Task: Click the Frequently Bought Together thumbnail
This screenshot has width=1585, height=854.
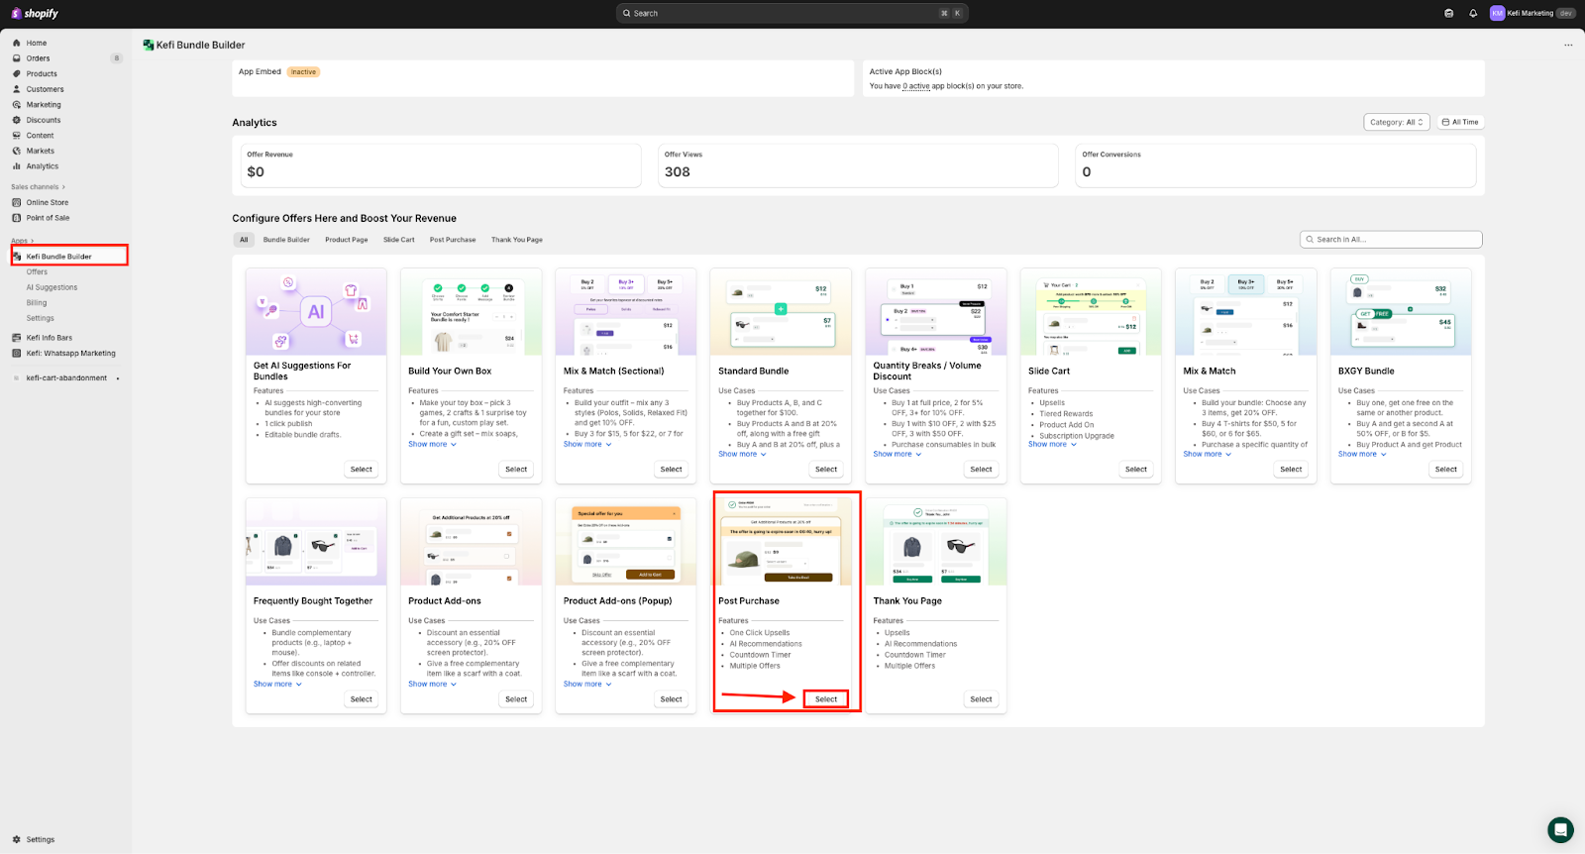Action: pyautogui.click(x=316, y=542)
